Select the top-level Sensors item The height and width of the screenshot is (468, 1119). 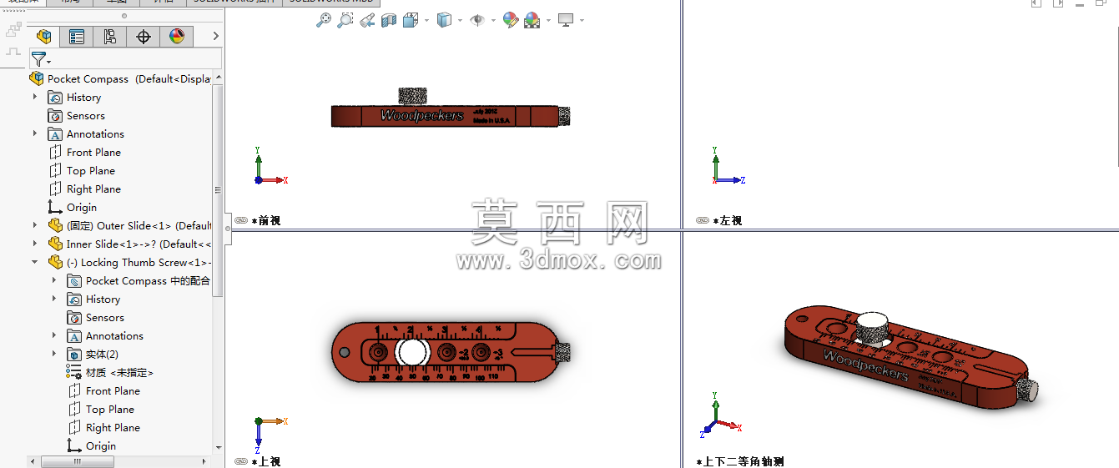(76, 116)
